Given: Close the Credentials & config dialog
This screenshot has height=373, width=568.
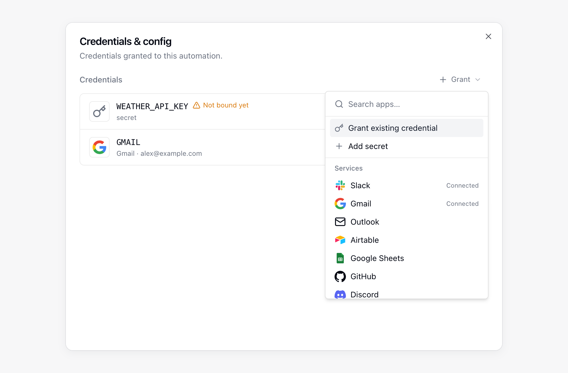Looking at the screenshot, I should 488,36.
